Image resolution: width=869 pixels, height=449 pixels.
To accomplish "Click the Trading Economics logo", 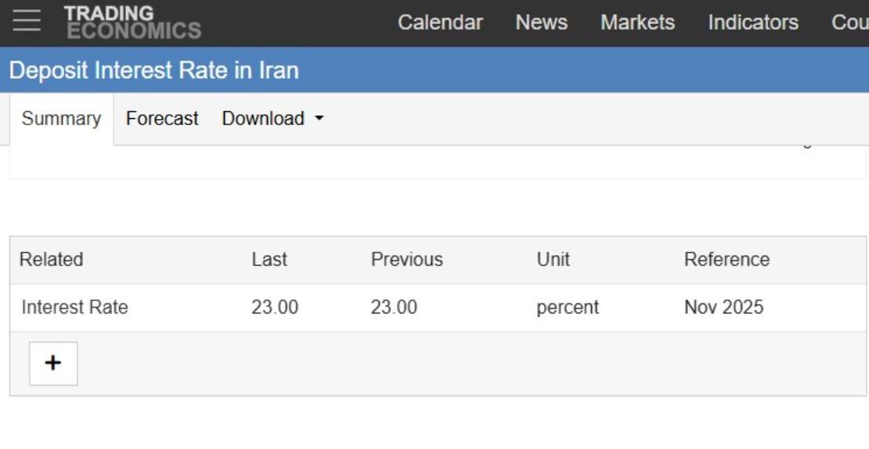I will point(132,23).
